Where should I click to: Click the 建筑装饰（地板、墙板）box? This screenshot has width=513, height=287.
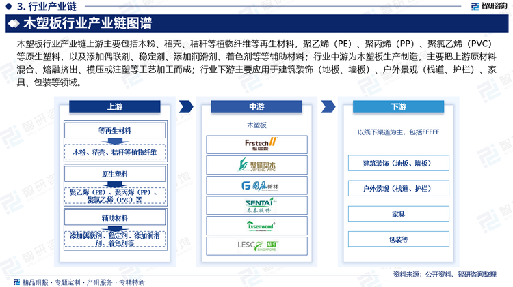pos(399,163)
